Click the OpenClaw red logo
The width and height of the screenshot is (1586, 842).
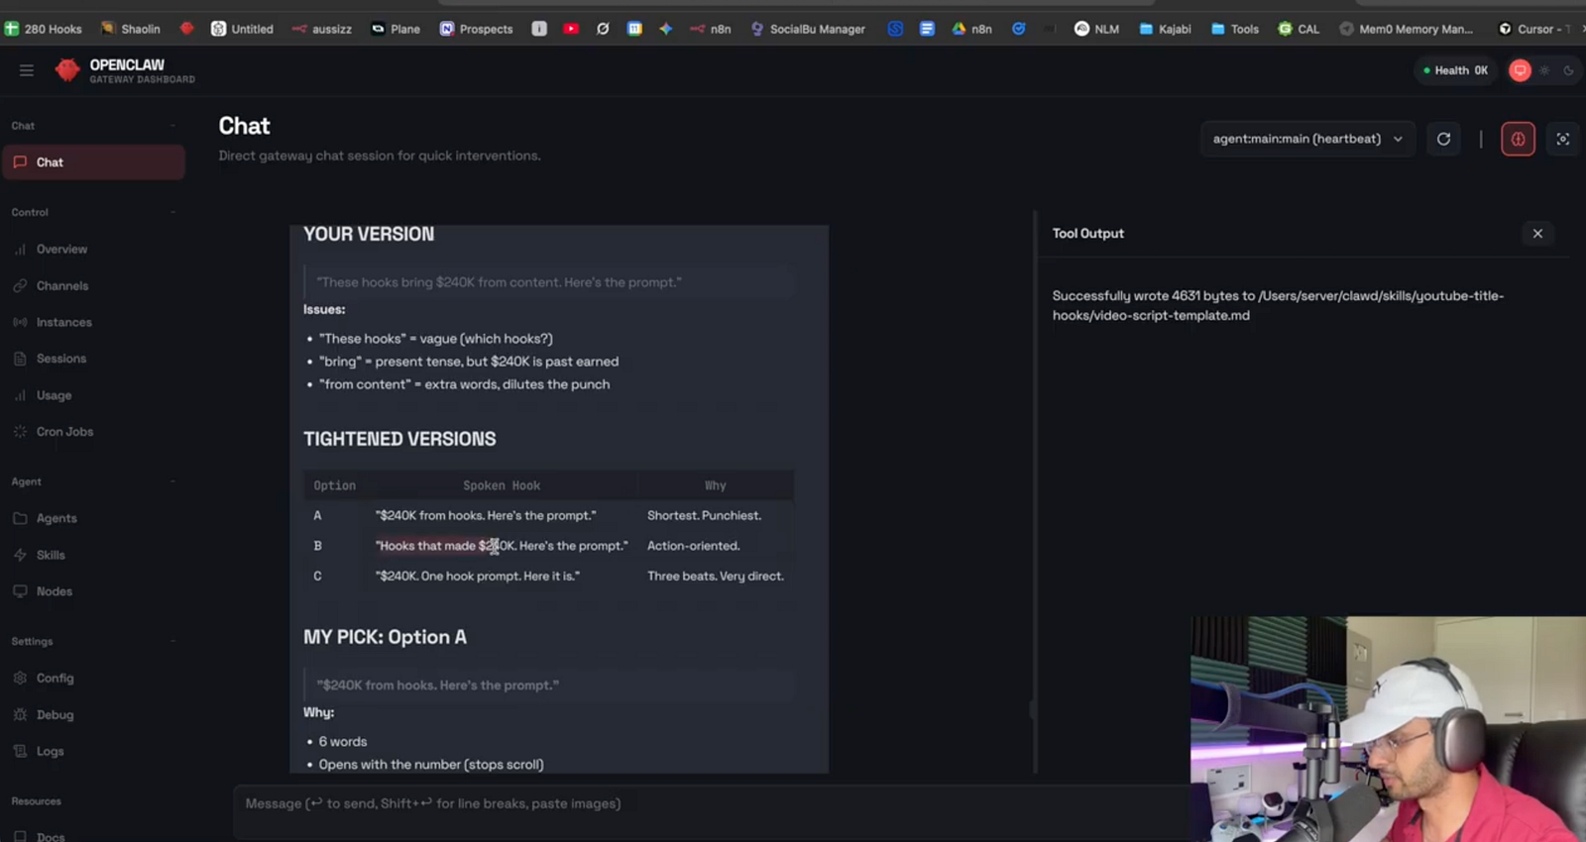click(x=67, y=70)
